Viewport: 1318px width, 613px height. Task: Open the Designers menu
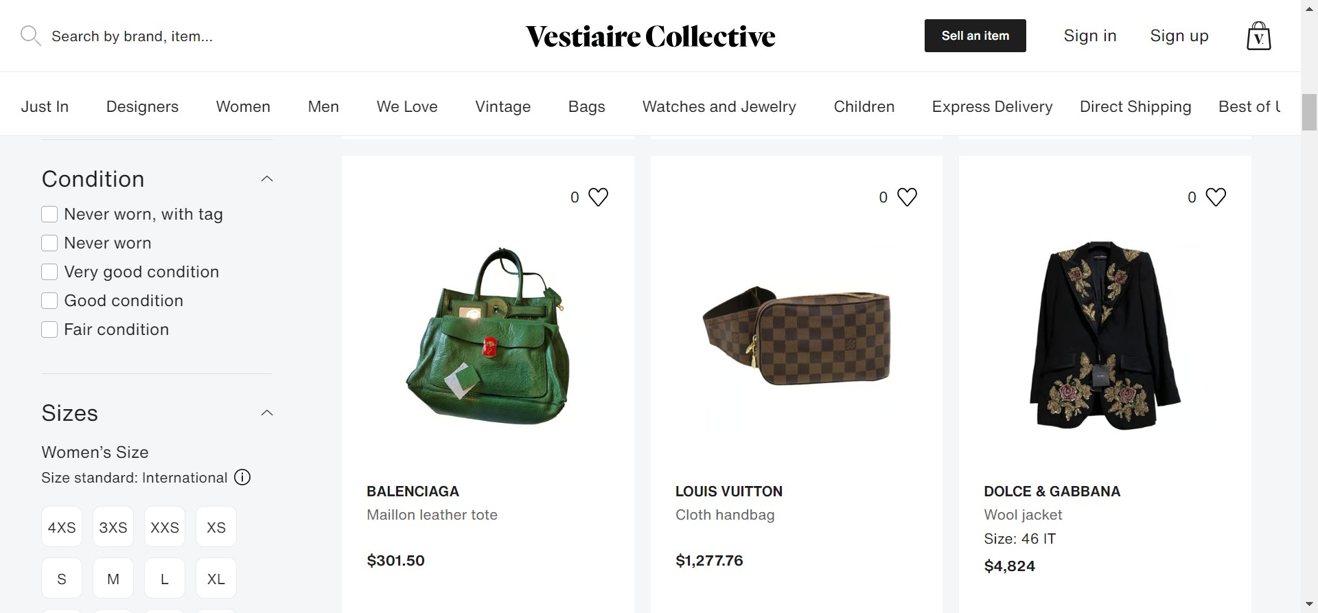tap(142, 106)
